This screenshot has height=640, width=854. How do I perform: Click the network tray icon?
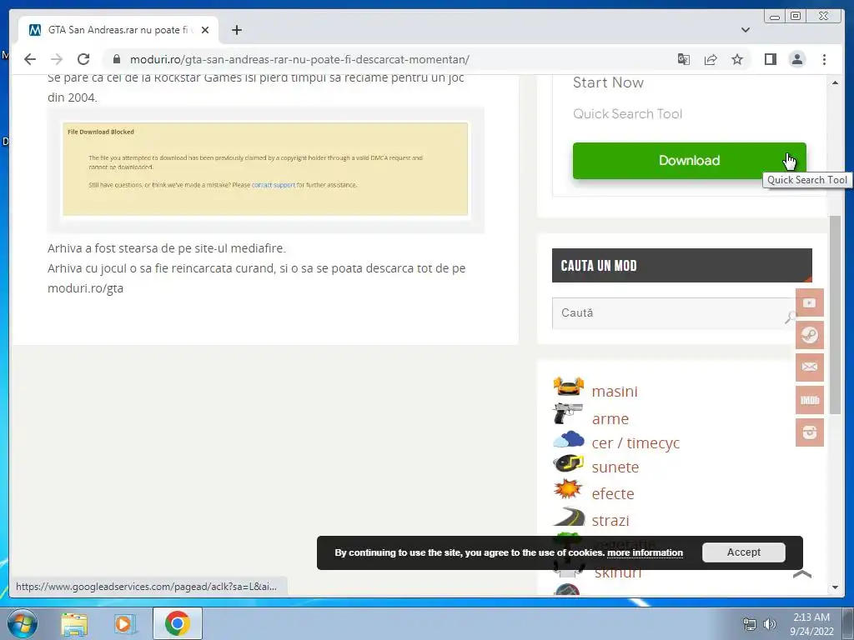750,624
